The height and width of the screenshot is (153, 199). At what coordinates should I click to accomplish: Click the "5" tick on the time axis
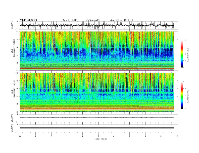tap(98, 136)
